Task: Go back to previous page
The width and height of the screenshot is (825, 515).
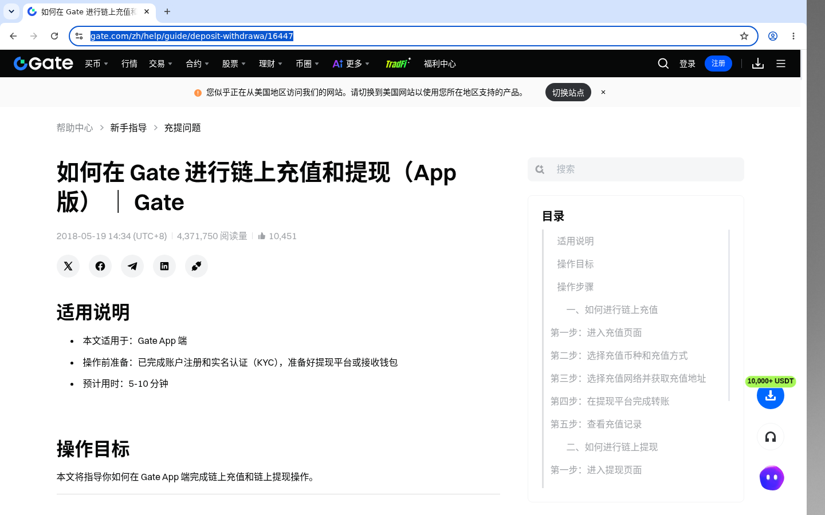Action: click(13, 36)
